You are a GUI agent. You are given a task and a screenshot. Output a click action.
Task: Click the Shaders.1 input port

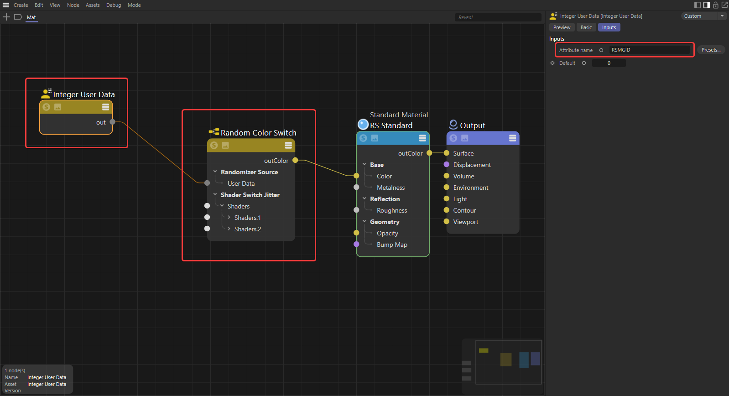coord(207,217)
